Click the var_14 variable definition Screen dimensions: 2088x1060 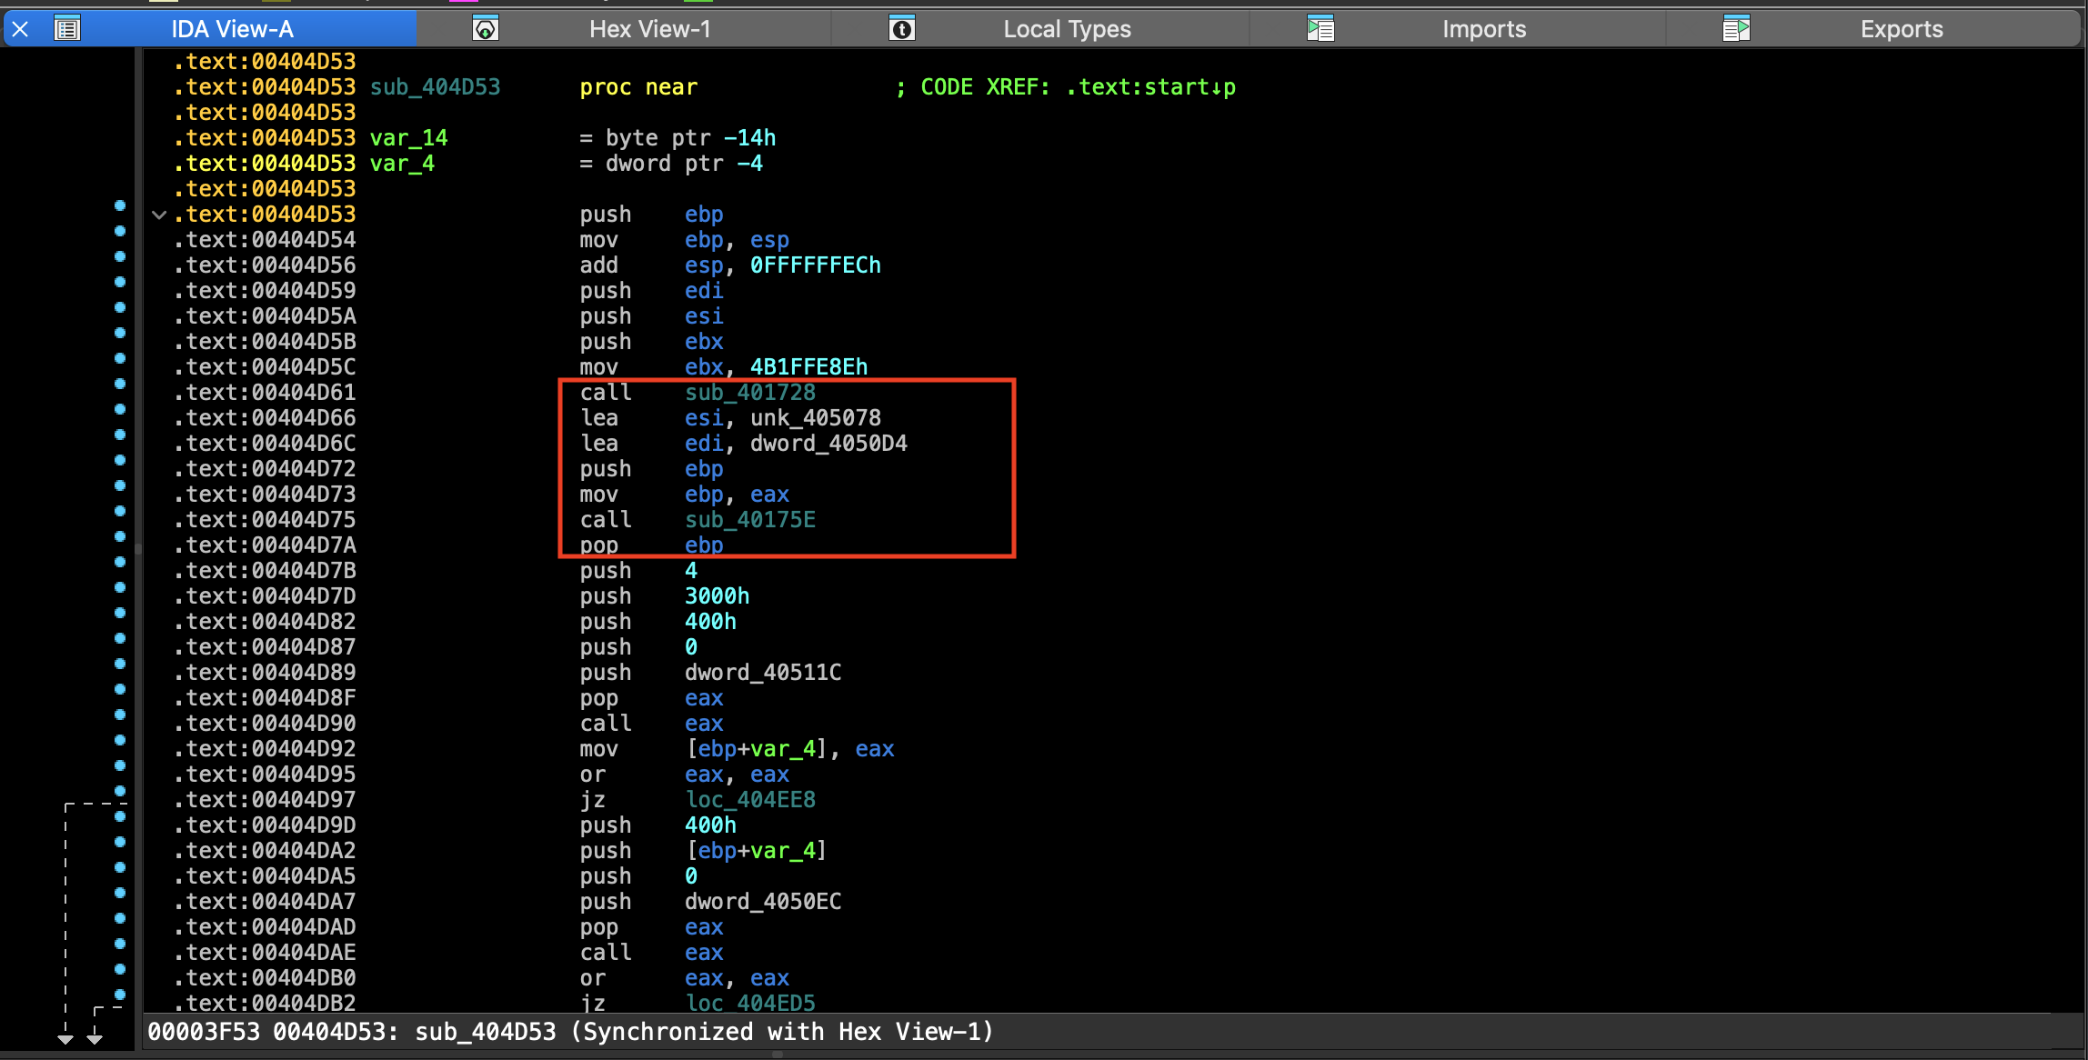pyautogui.click(x=408, y=138)
